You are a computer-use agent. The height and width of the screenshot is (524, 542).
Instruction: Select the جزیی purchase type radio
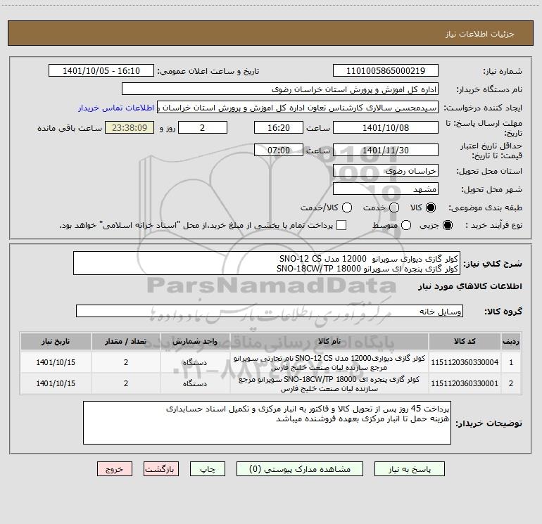(447, 225)
